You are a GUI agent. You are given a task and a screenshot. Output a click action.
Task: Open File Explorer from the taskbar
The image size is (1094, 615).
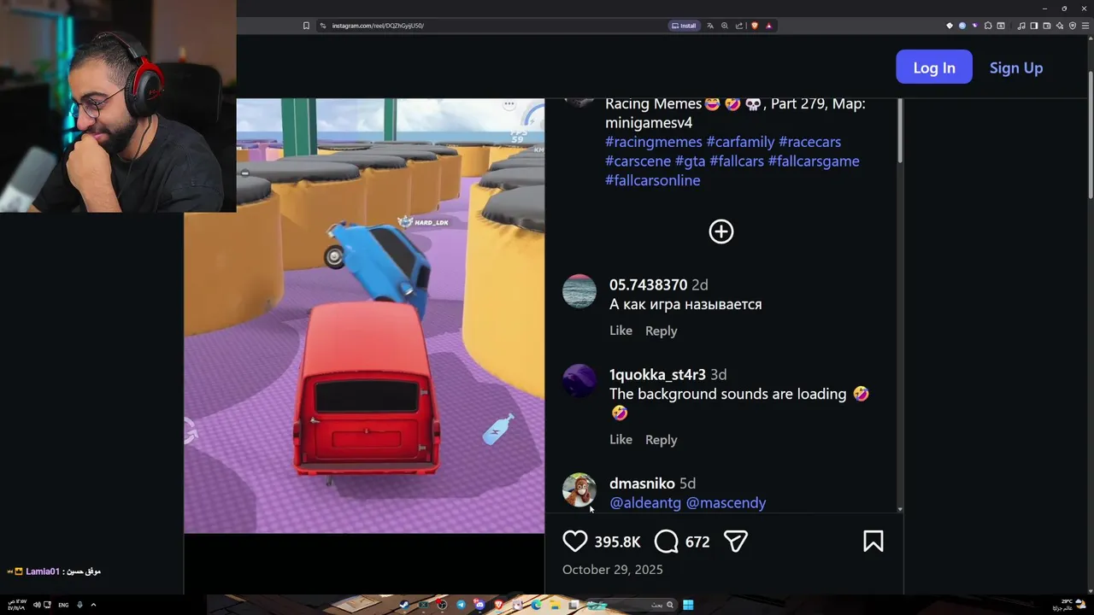point(555,605)
